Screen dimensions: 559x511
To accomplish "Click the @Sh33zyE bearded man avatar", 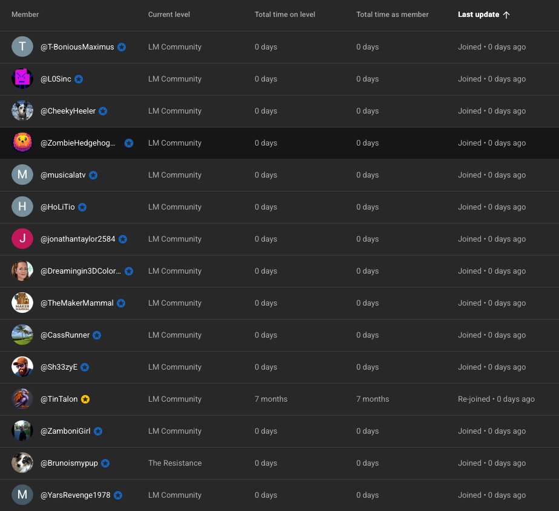I will click(22, 367).
